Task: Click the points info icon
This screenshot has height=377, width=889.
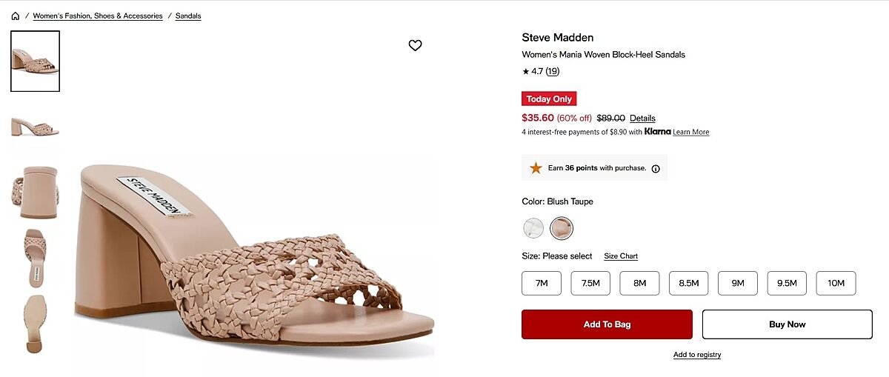Action: 656,168
